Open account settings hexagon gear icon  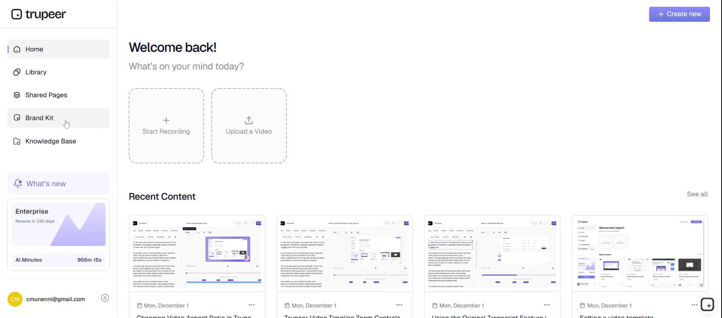(x=105, y=298)
